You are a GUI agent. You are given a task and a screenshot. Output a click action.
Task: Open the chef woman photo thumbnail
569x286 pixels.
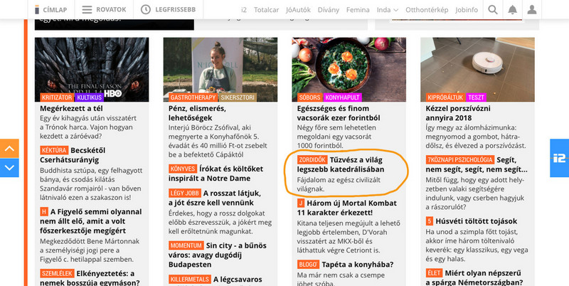(x=220, y=69)
